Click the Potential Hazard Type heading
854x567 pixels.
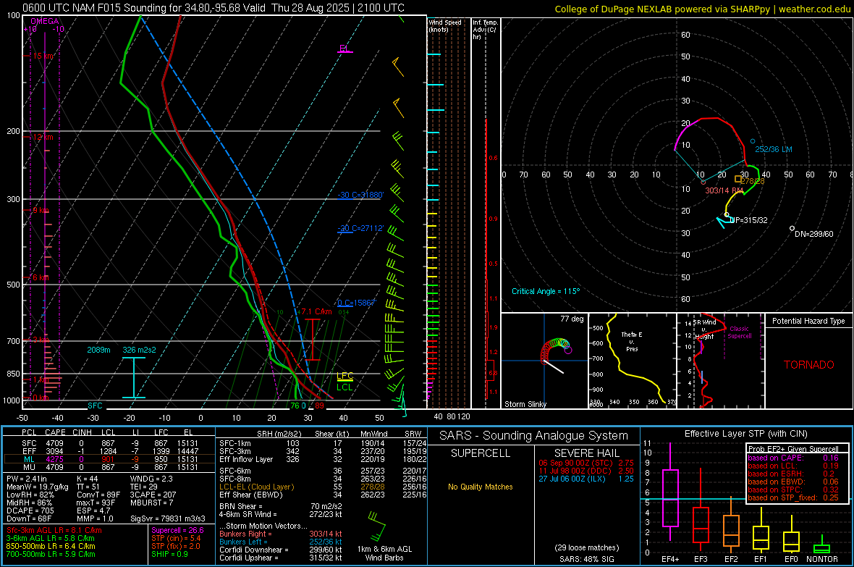809,321
